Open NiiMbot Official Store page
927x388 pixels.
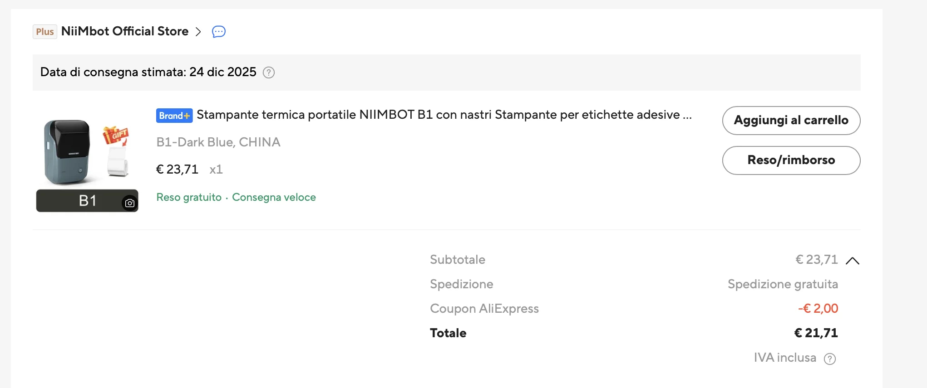tap(125, 31)
